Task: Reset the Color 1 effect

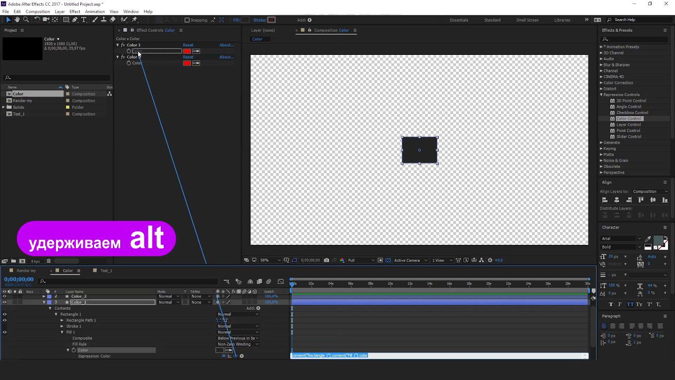Action: [x=188, y=45]
